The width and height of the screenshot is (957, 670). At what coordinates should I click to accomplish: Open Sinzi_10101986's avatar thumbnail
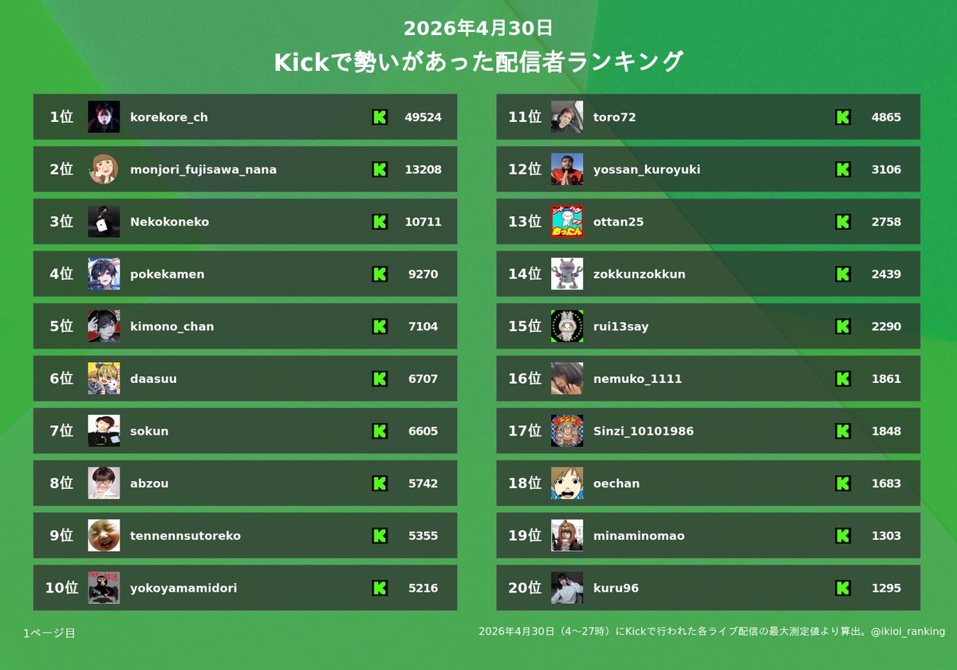[x=567, y=431]
